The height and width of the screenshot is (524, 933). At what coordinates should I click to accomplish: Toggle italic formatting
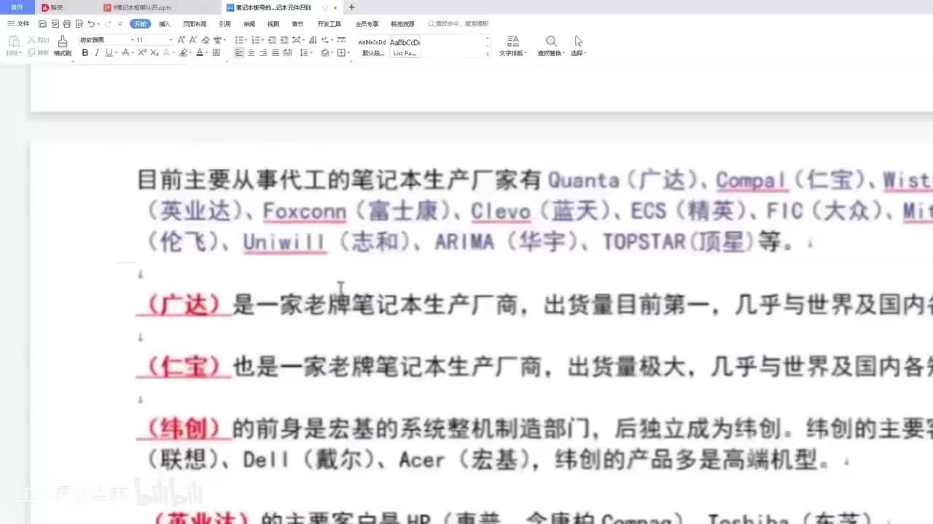point(96,52)
